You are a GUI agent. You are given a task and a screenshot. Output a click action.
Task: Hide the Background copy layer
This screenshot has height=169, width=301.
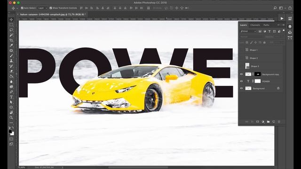click(241, 74)
